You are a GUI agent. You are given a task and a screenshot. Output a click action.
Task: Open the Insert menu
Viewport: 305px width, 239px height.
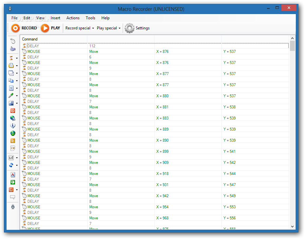[x=55, y=18]
